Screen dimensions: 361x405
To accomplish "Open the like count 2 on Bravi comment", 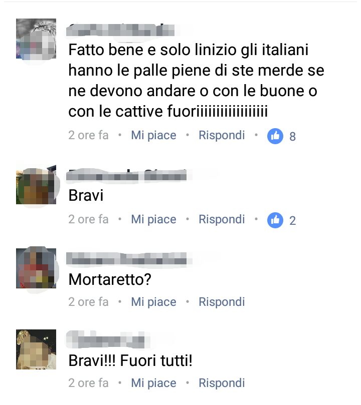I will (x=292, y=221).
